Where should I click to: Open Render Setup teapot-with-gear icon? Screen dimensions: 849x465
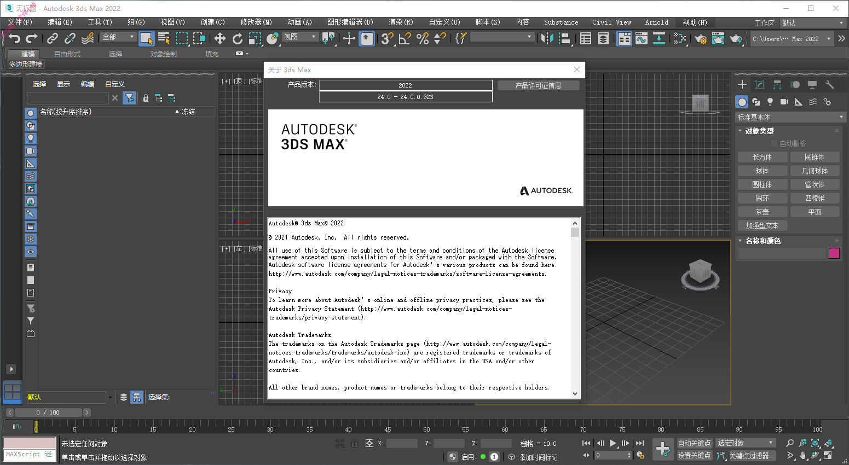click(x=701, y=38)
